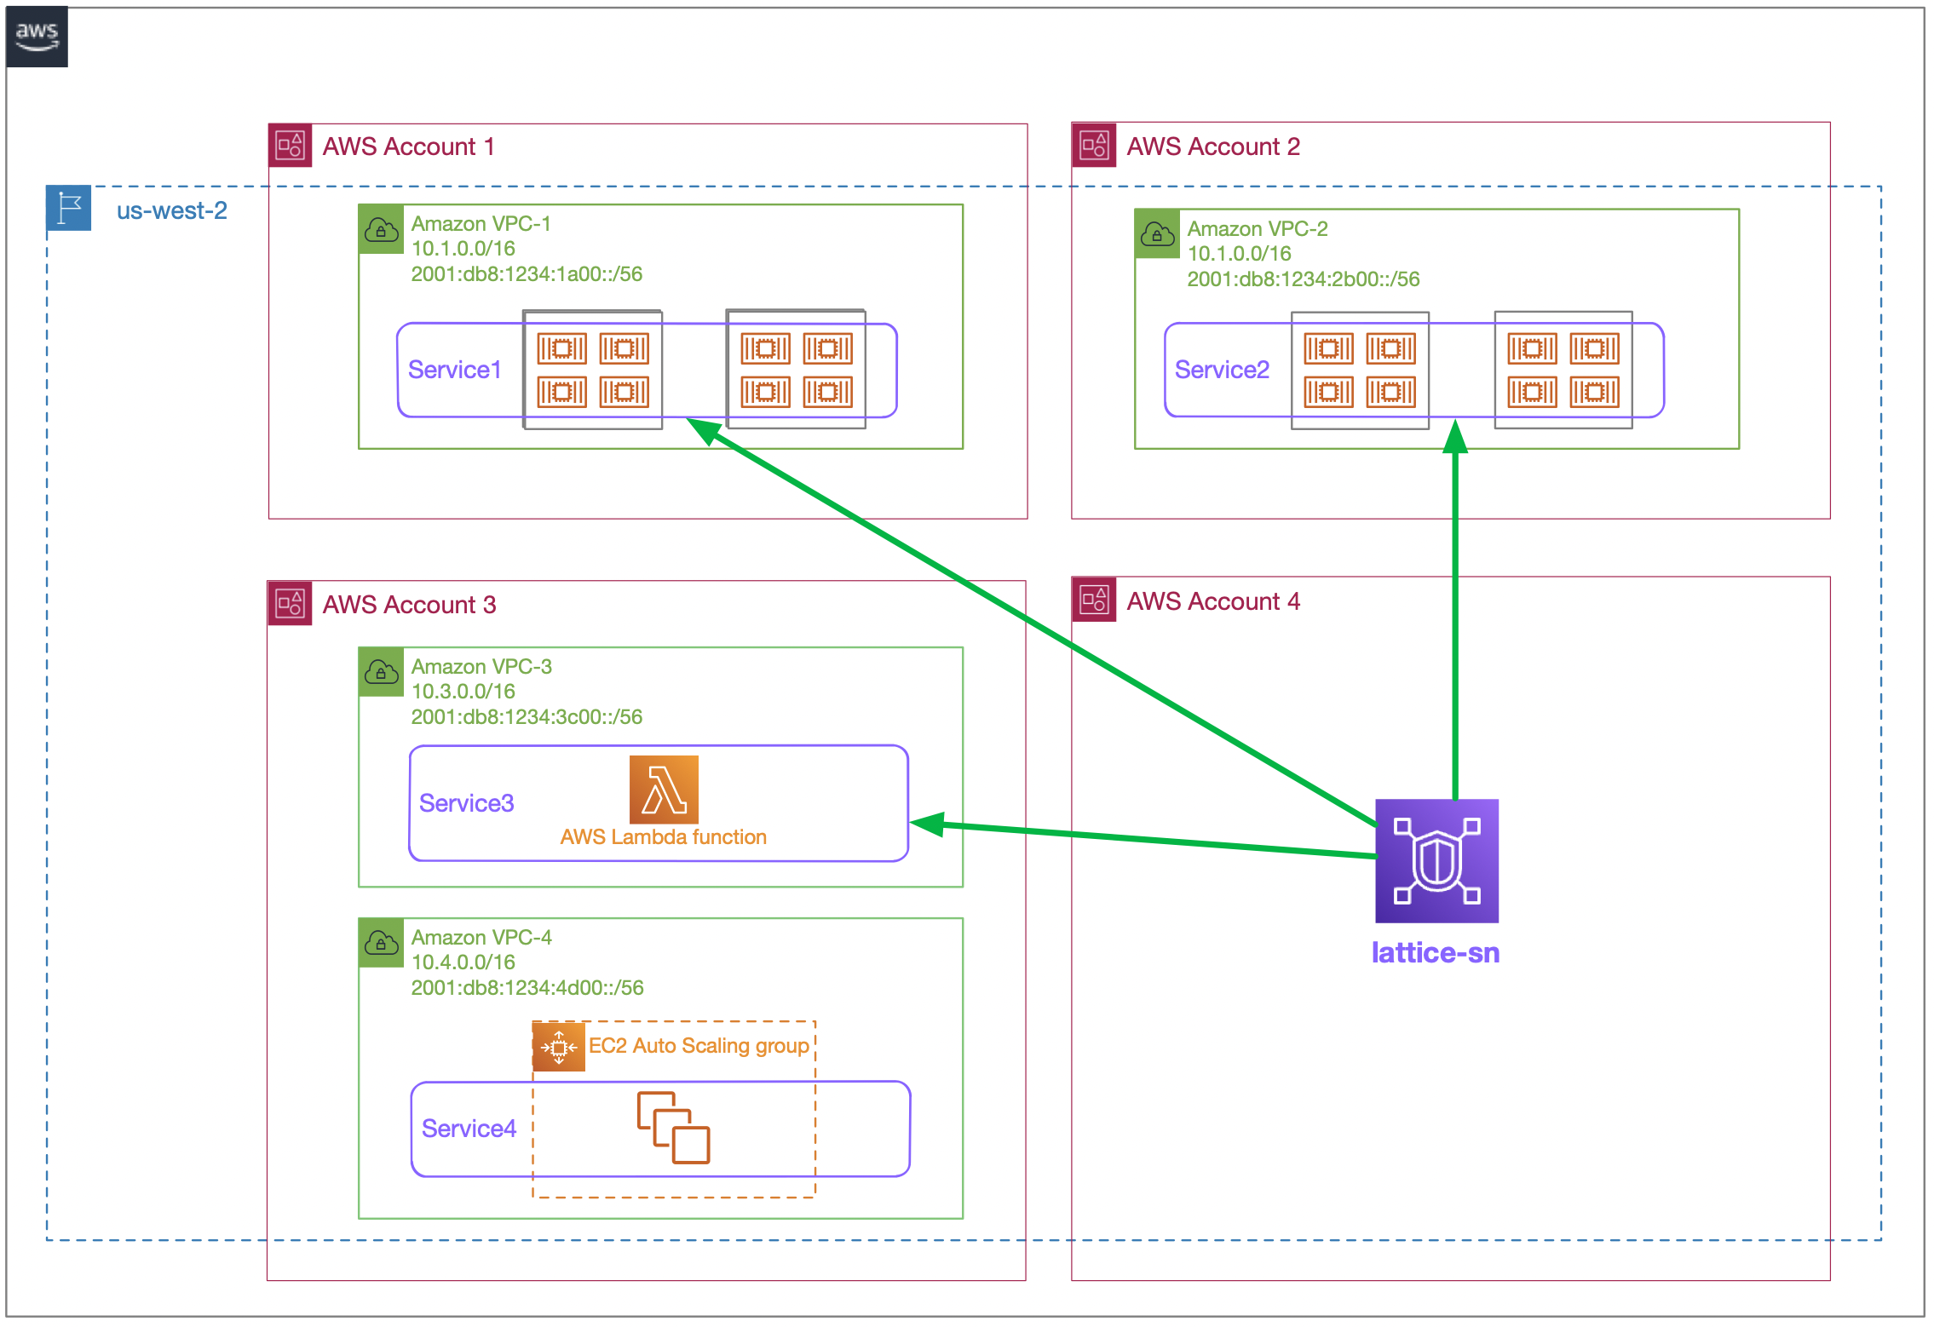1934x1327 pixels.
Task: Select an EC2 instance icon inside Service2
Action: (x=1330, y=348)
